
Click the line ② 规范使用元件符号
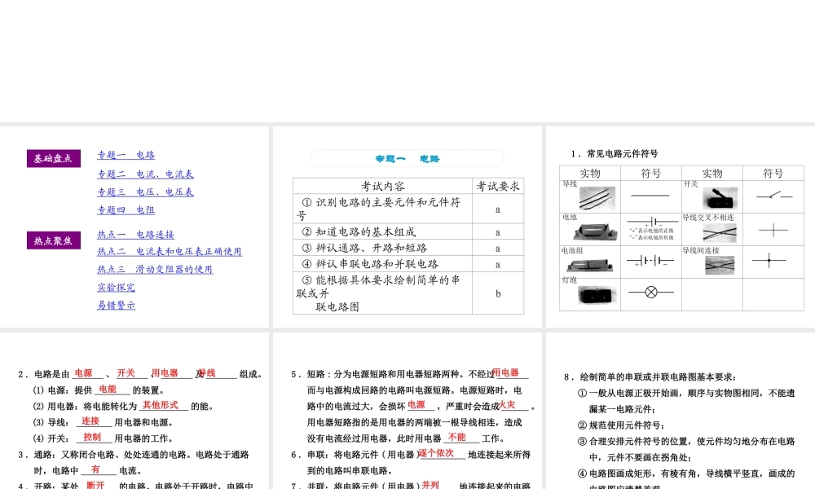(x=621, y=425)
